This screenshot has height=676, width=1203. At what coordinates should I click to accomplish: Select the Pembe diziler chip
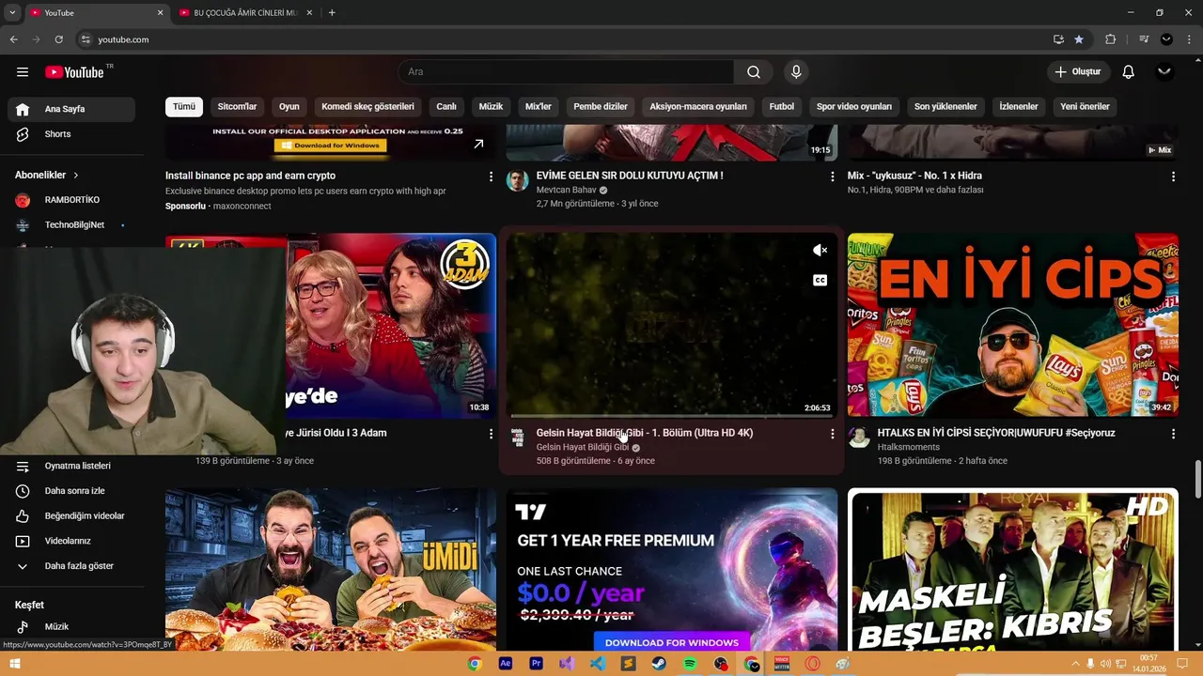(601, 107)
